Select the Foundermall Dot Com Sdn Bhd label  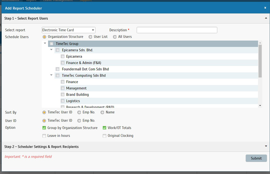click(x=85, y=69)
